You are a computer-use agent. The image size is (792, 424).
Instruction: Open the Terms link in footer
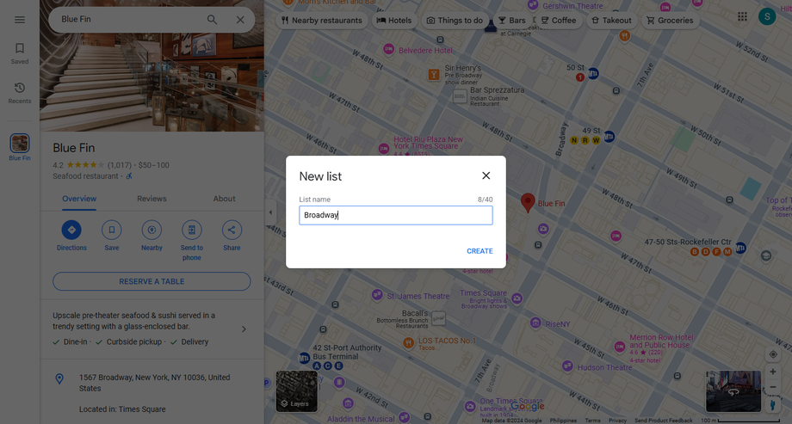click(592, 421)
